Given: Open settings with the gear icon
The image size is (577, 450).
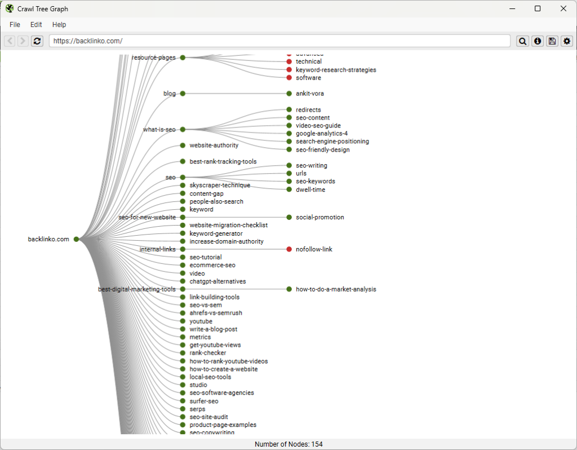Looking at the screenshot, I should 567,41.
